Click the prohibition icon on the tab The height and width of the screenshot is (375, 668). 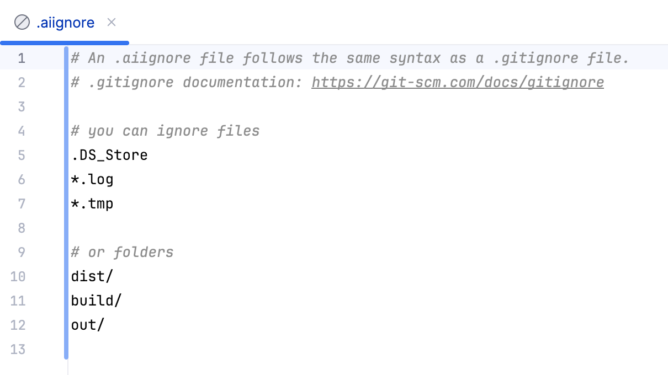[x=22, y=22]
